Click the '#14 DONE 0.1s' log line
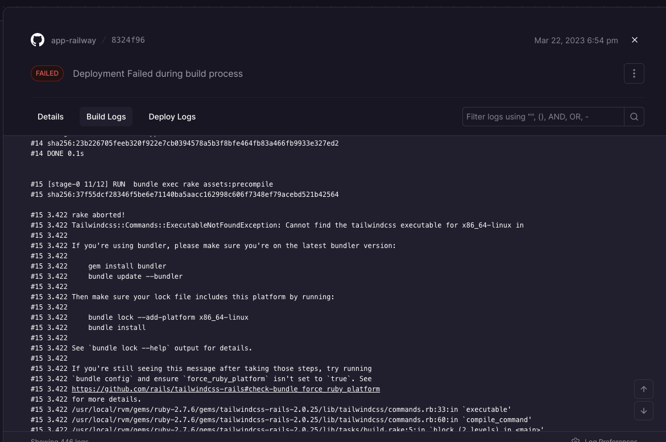The height and width of the screenshot is (442, 666). (57, 154)
